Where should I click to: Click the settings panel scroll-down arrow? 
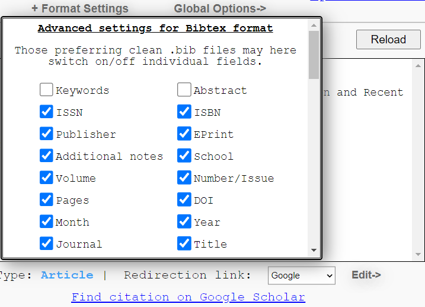(x=314, y=251)
